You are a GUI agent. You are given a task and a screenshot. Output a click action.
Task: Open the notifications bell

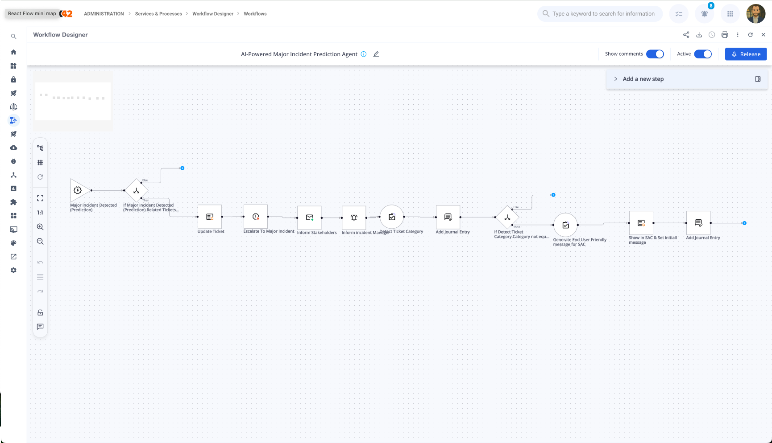pyautogui.click(x=704, y=14)
